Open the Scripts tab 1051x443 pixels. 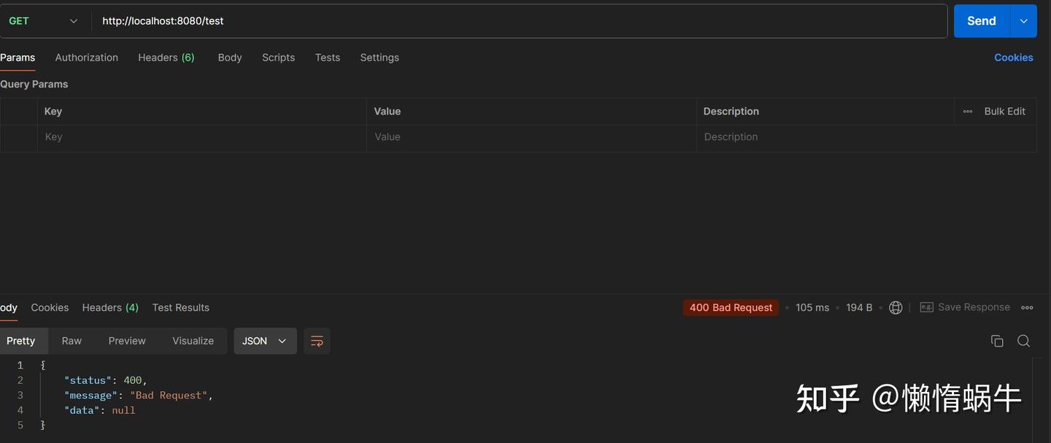[x=278, y=58]
